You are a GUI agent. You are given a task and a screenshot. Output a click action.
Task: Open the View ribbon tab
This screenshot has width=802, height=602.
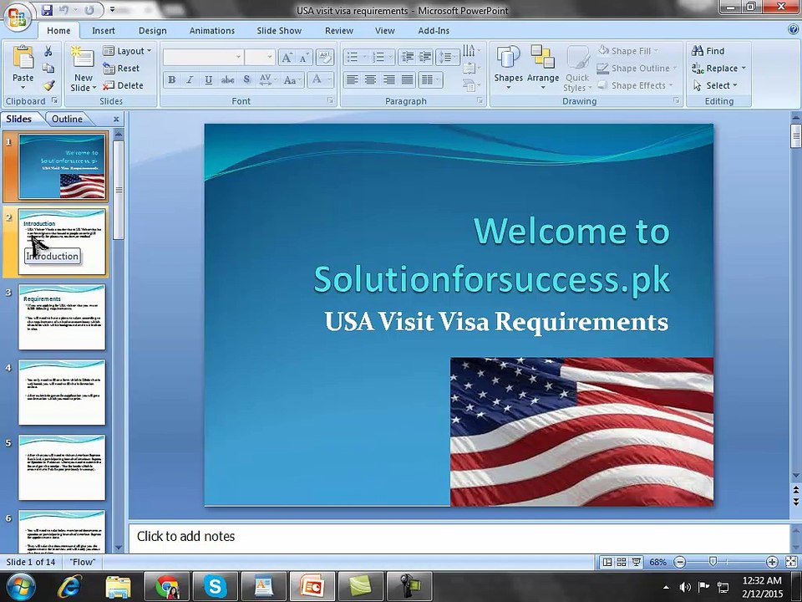coord(384,31)
